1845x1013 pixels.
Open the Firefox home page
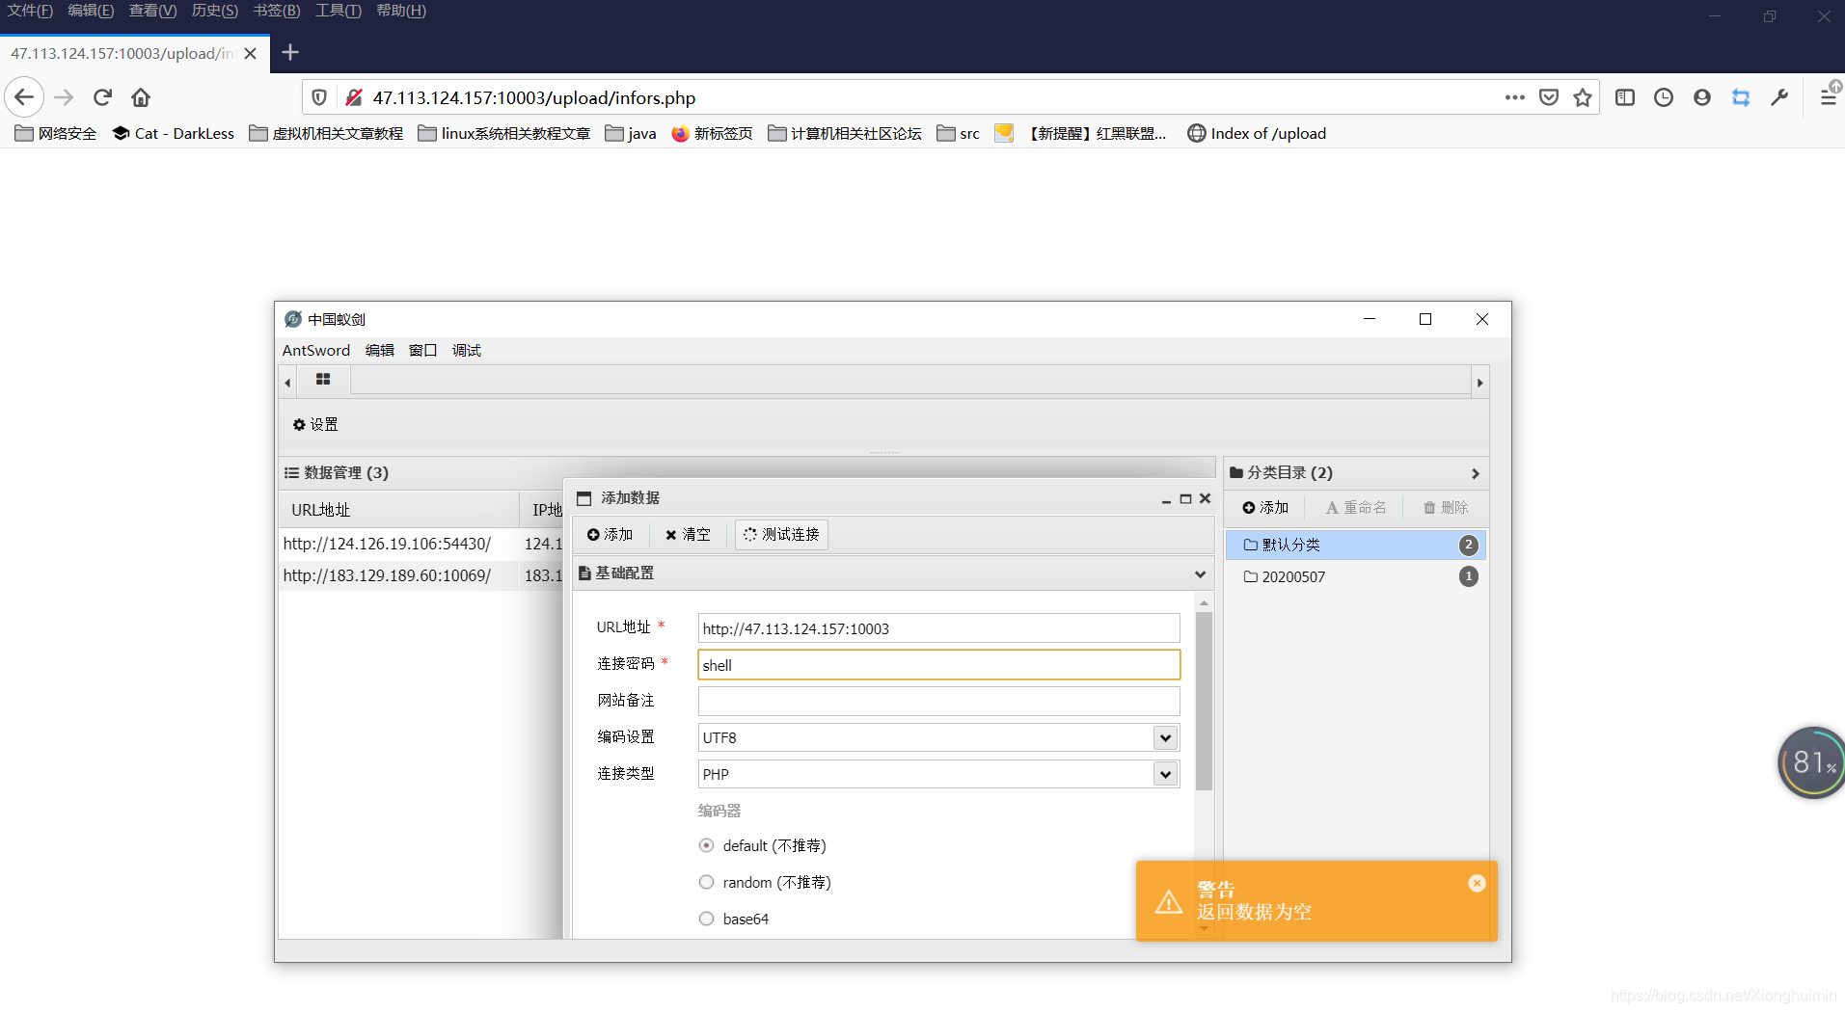coord(141,97)
